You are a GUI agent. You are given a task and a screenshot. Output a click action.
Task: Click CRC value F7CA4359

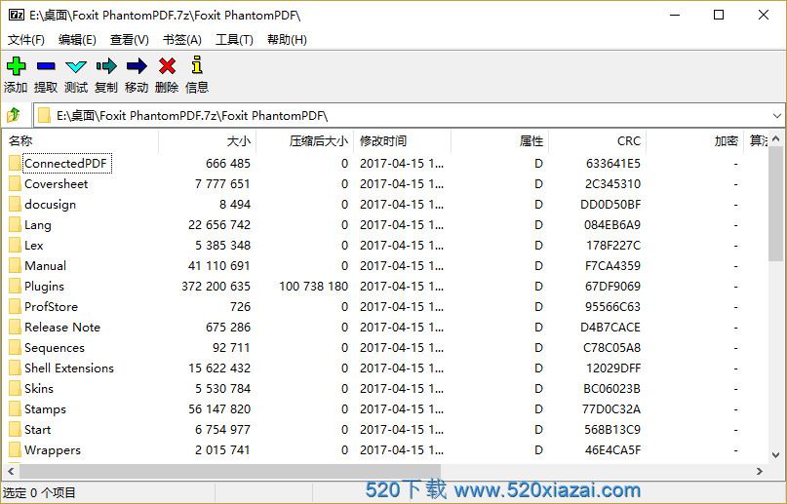(x=612, y=266)
